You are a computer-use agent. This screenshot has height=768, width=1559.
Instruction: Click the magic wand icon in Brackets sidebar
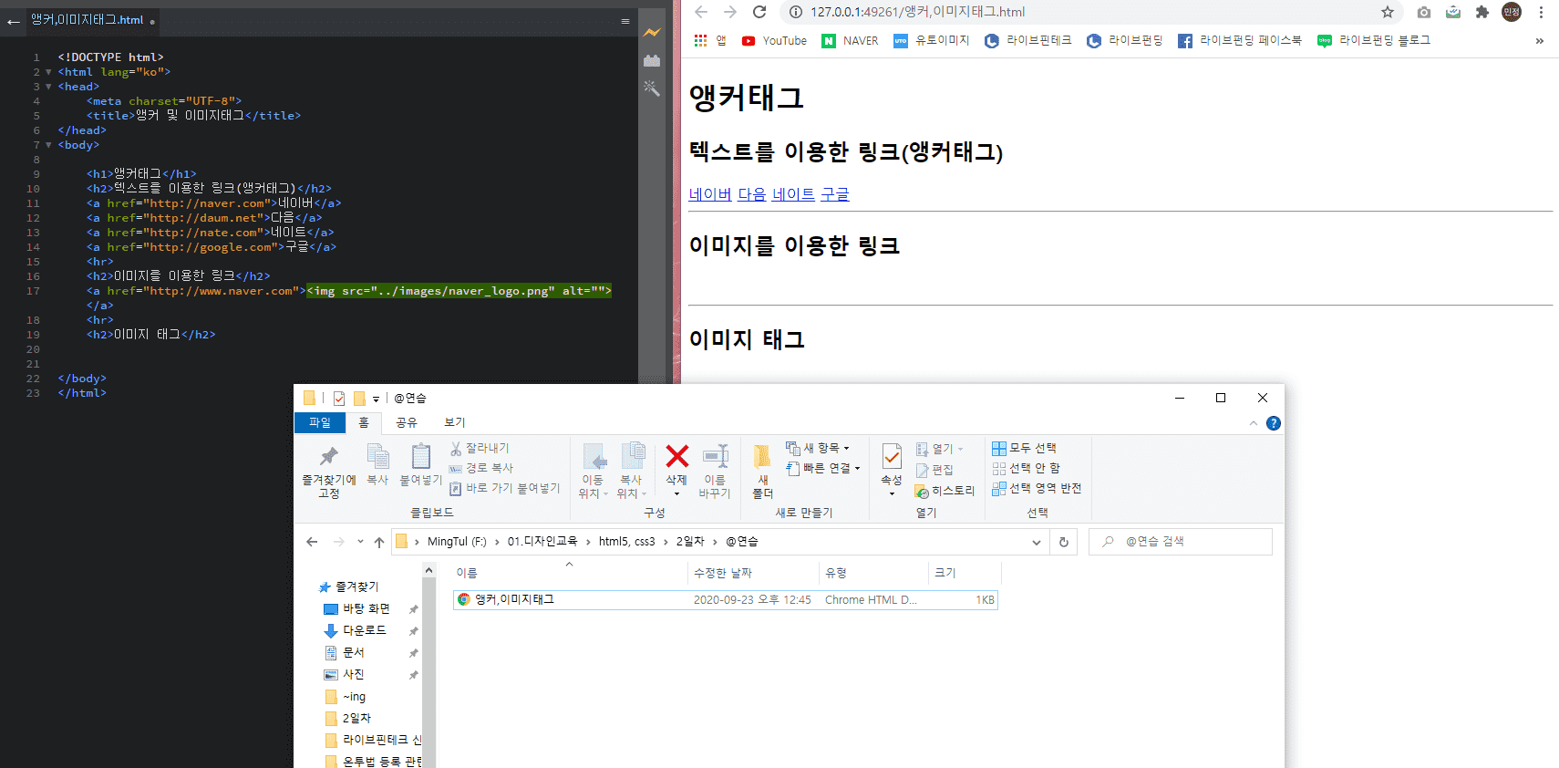[x=651, y=88]
